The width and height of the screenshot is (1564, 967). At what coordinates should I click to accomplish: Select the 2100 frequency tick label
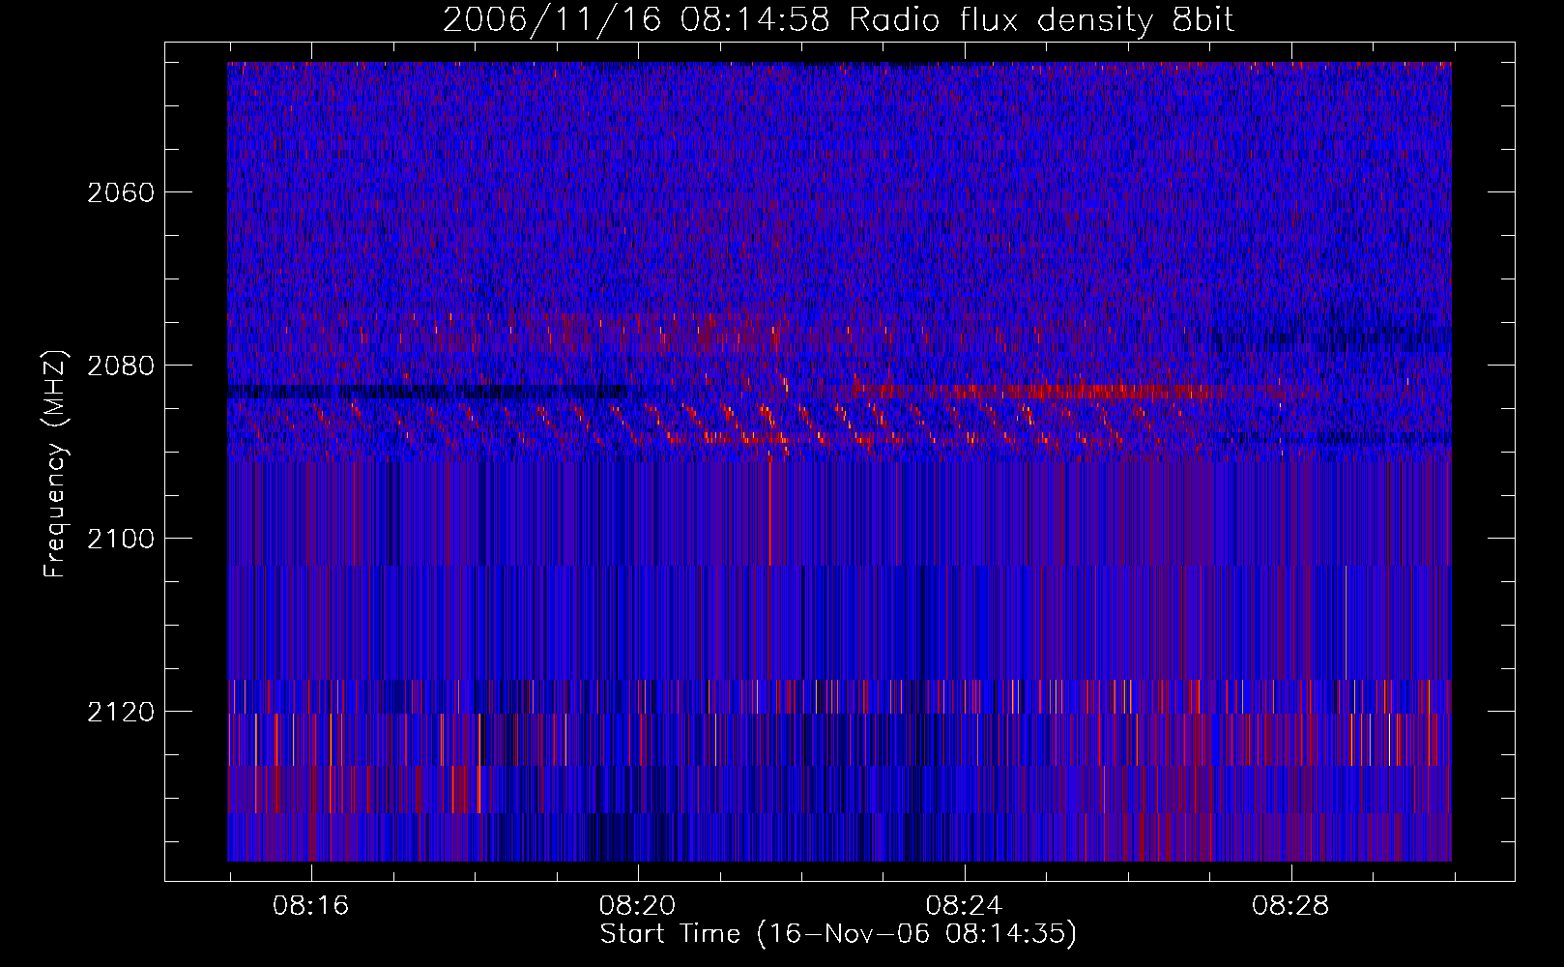click(121, 539)
